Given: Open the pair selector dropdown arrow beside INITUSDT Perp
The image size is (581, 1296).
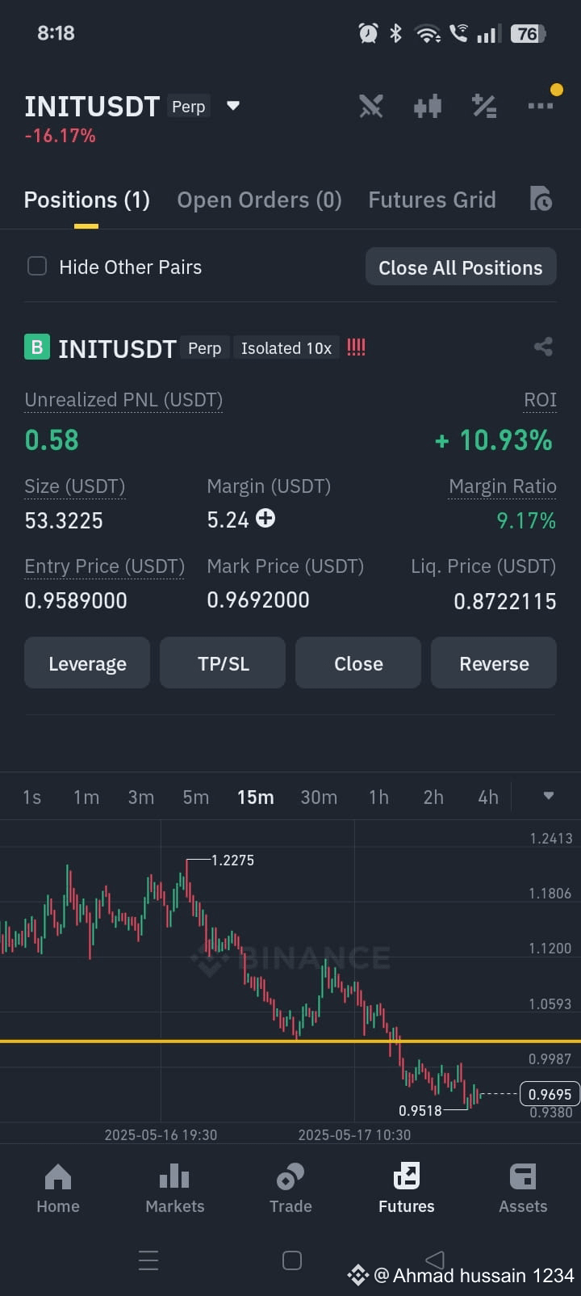Looking at the screenshot, I should tap(233, 106).
